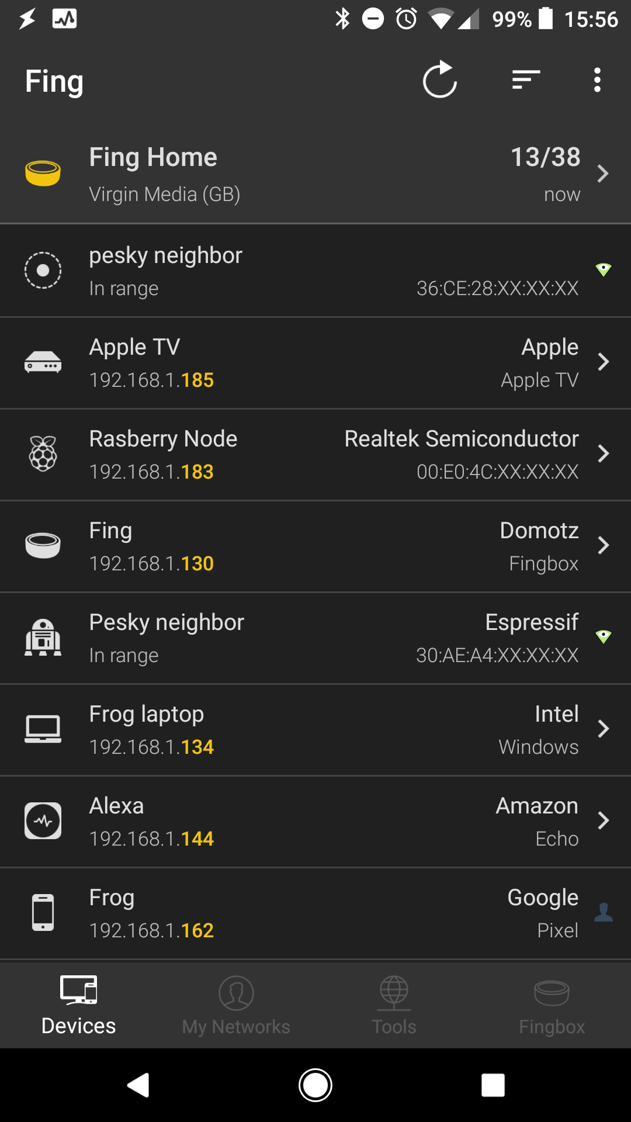Viewport: 631px width, 1122px height.
Task: Expand the Apple TV row chevron
Action: click(603, 362)
